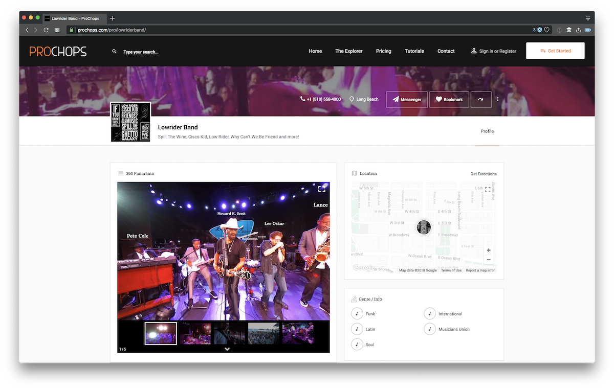Click Report a map error

pos(480,270)
